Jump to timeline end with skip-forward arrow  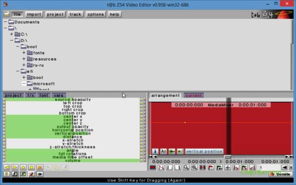[291, 157]
